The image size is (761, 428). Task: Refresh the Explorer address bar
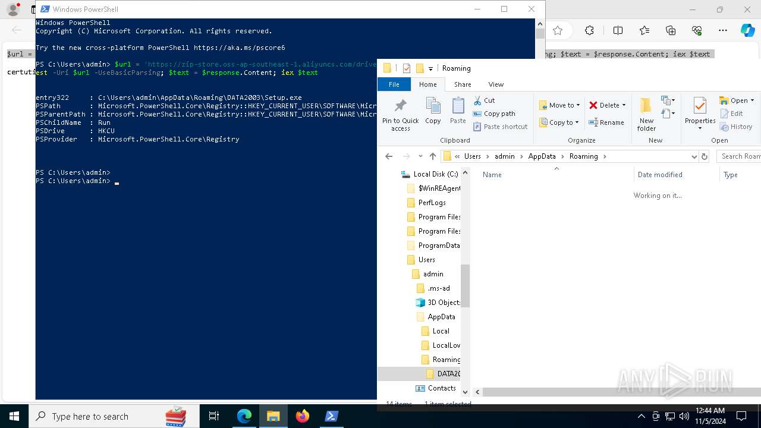[x=705, y=156]
